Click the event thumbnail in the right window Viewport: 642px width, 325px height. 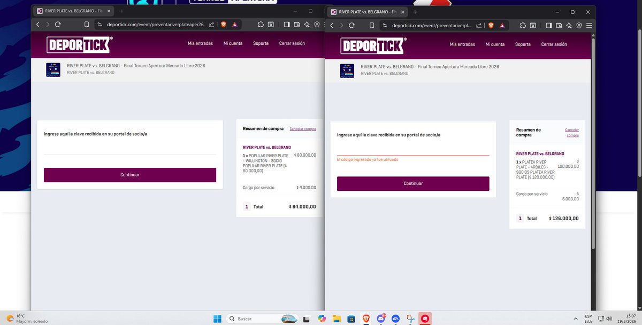pyautogui.click(x=347, y=71)
